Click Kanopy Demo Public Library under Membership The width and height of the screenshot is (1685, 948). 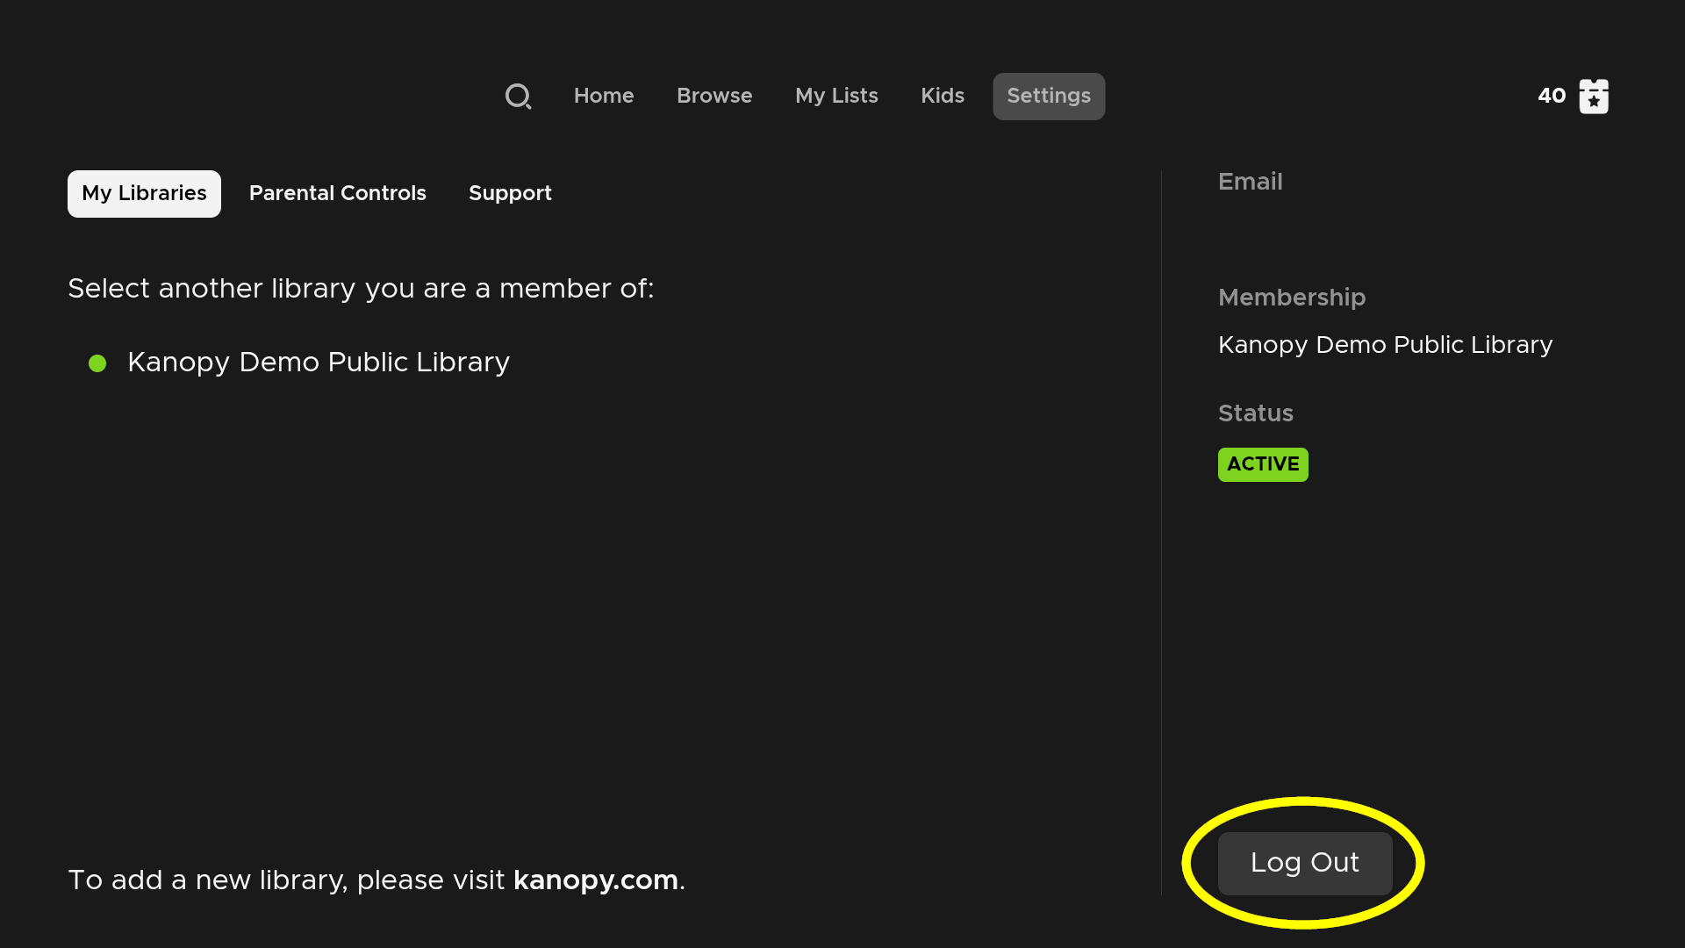(x=1385, y=345)
